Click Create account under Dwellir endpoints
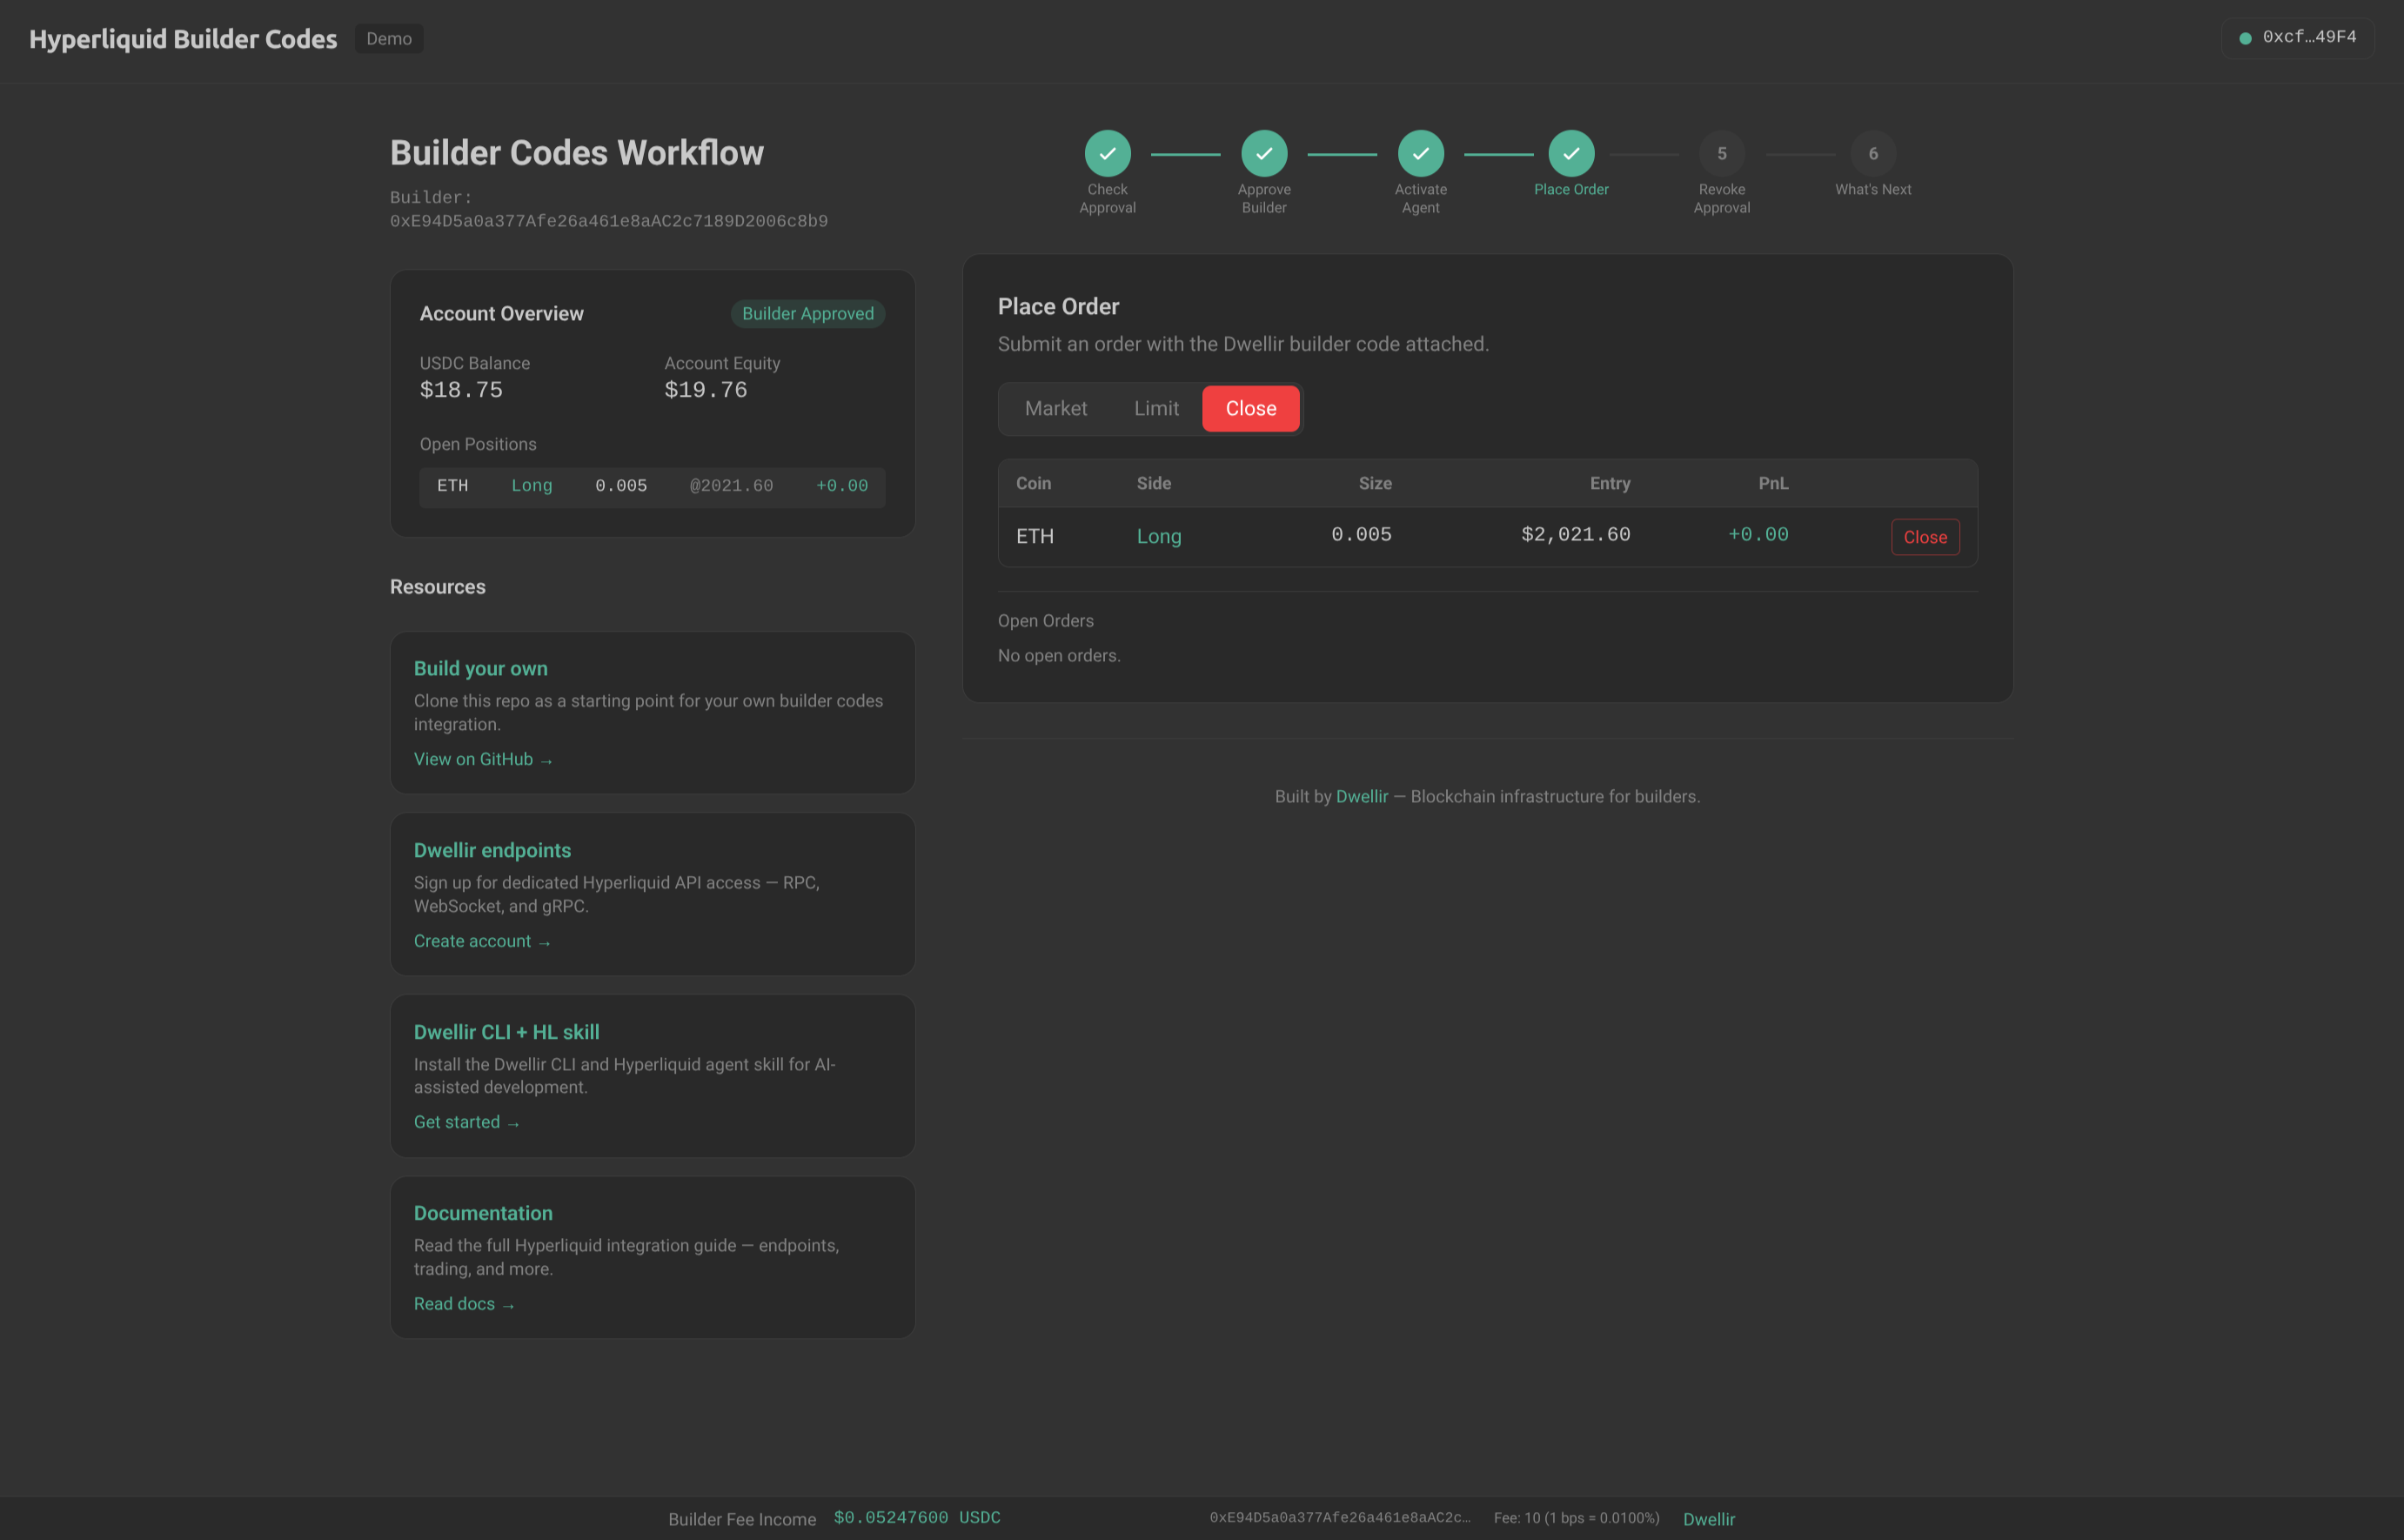 [x=482, y=940]
